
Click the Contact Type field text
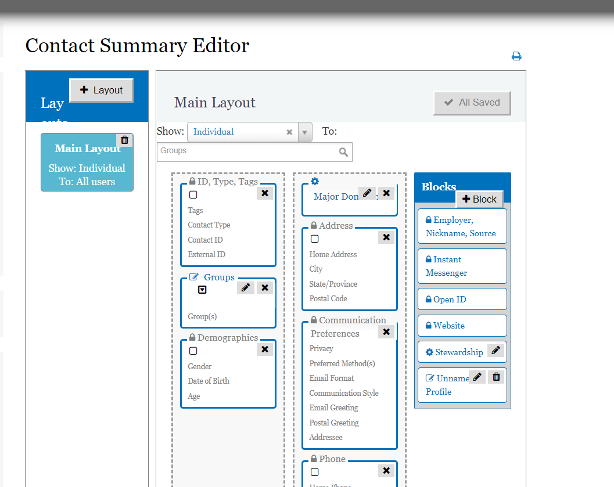tap(209, 225)
